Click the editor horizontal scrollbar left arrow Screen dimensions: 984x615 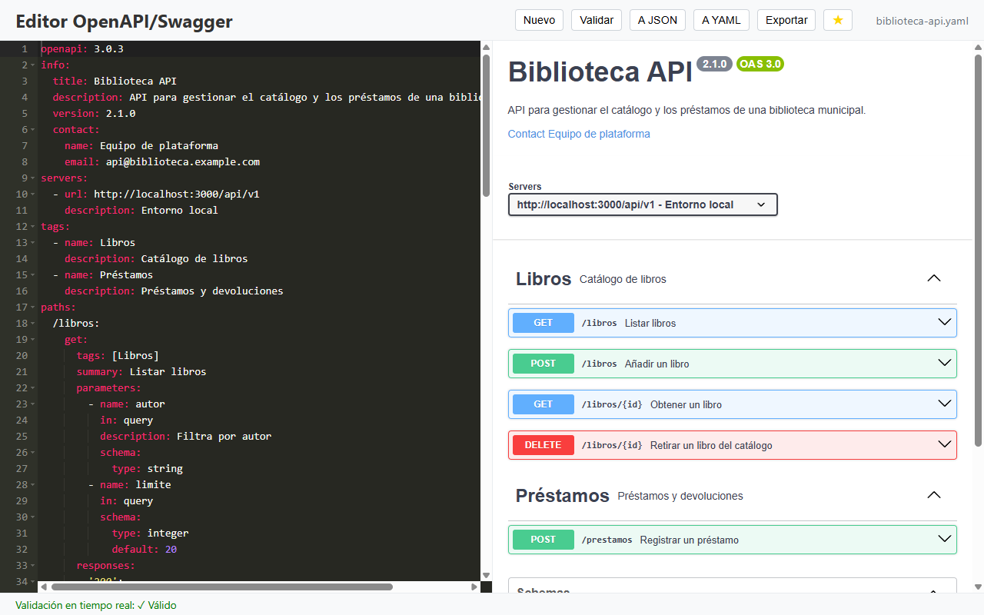coord(44,587)
